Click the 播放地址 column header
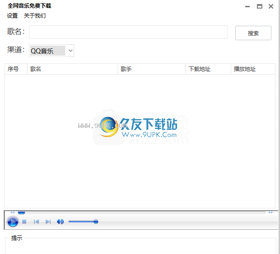The height and width of the screenshot is (254, 280). click(253, 69)
